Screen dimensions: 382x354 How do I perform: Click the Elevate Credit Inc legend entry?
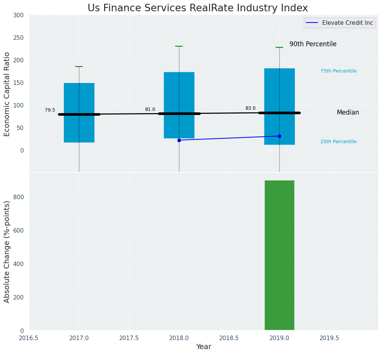pyautogui.click(x=347, y=23)
